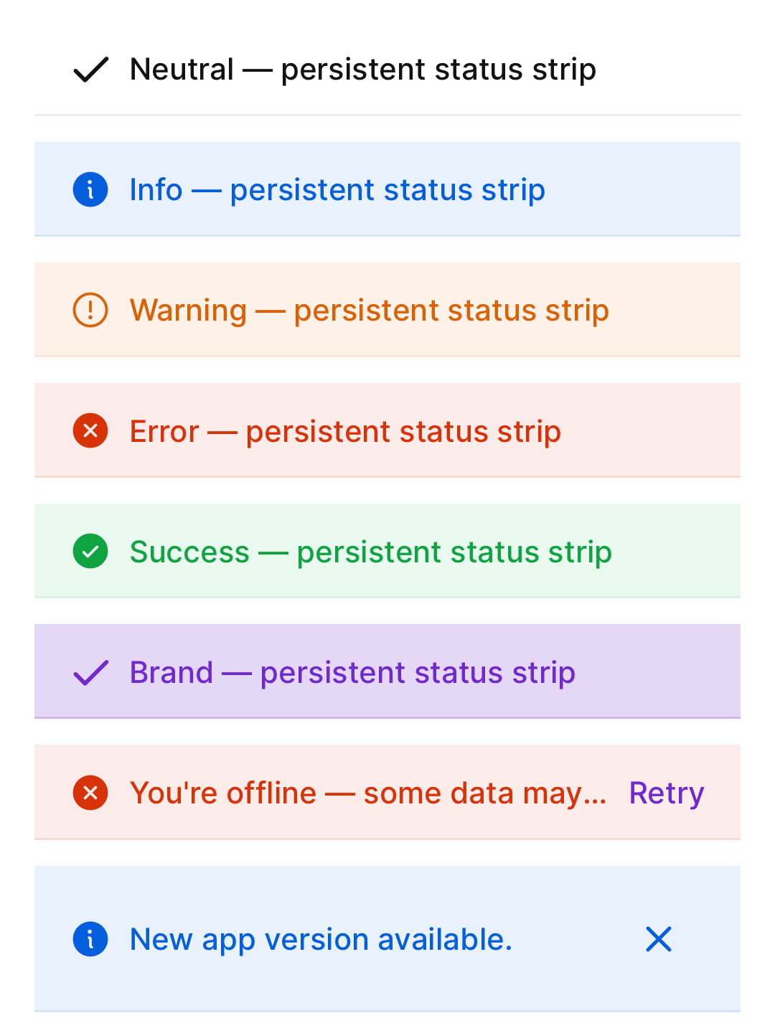Select the Warning persistent status strip text

point(370,311)
